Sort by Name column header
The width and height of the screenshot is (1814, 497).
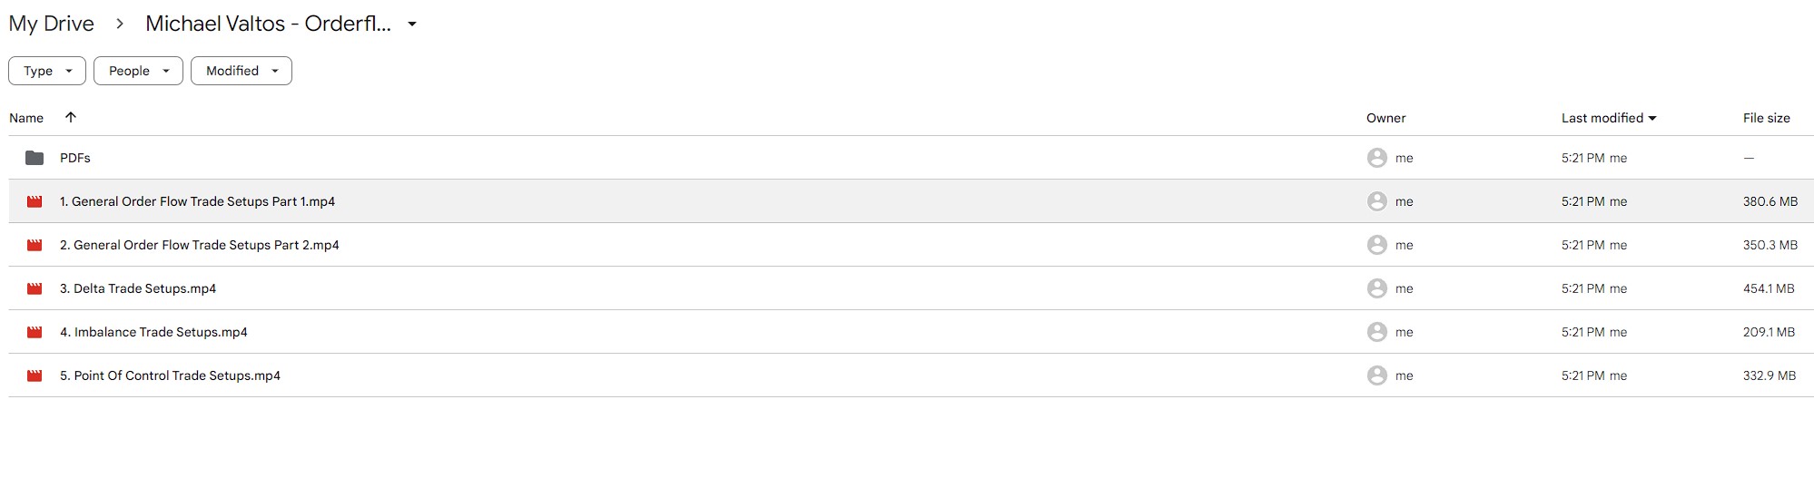point(26,118)
